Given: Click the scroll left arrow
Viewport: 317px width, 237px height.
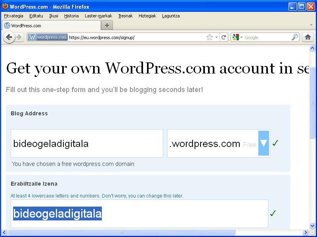Looking at the screenshot, I should pyautogui.click(x=4, y=232).
